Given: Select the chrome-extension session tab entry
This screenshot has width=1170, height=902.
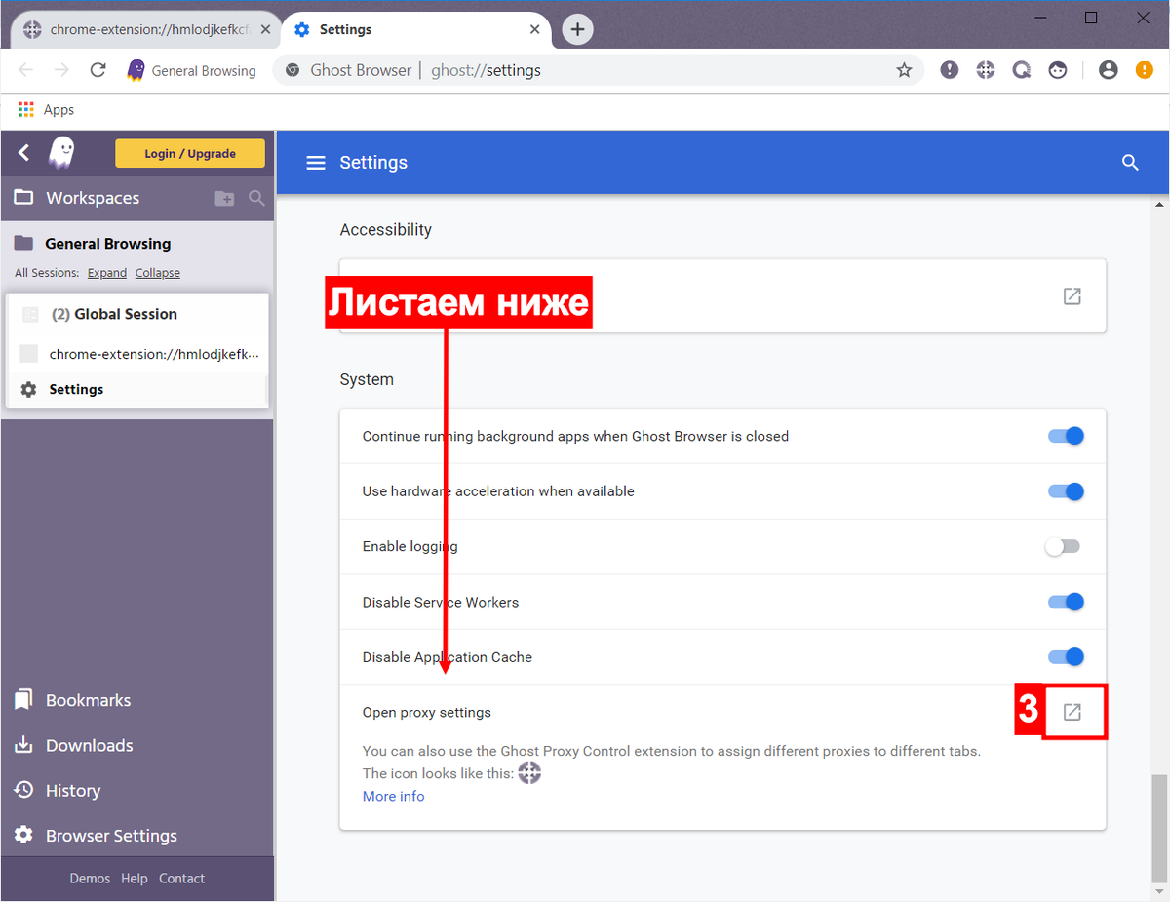Looking at the screenshot, I should (x=136, y=354).
